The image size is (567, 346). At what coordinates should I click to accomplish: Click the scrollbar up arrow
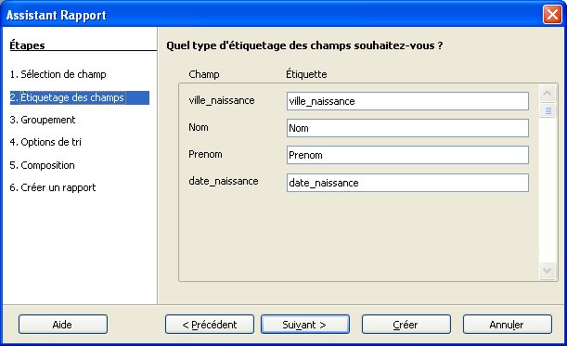click(548, 94)
